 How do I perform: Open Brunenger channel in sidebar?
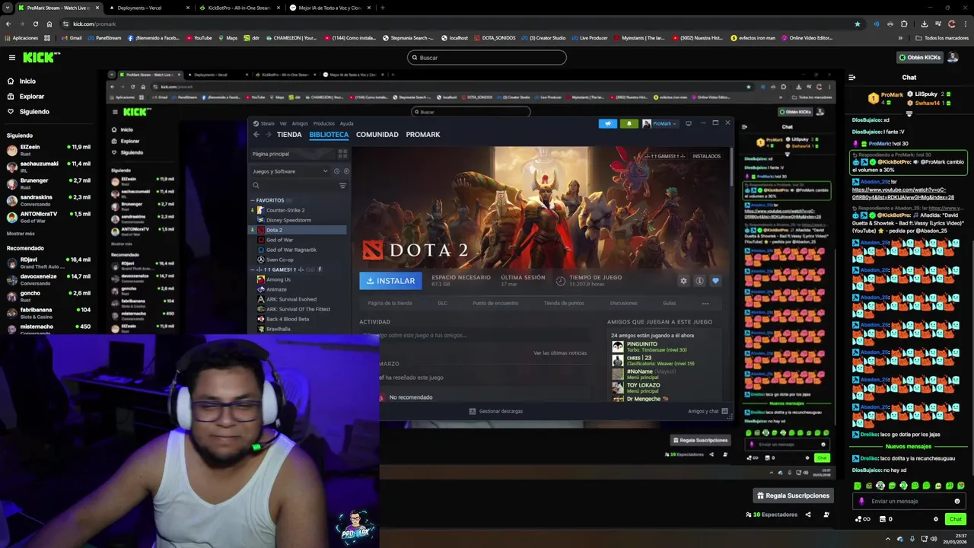[49, 183]
